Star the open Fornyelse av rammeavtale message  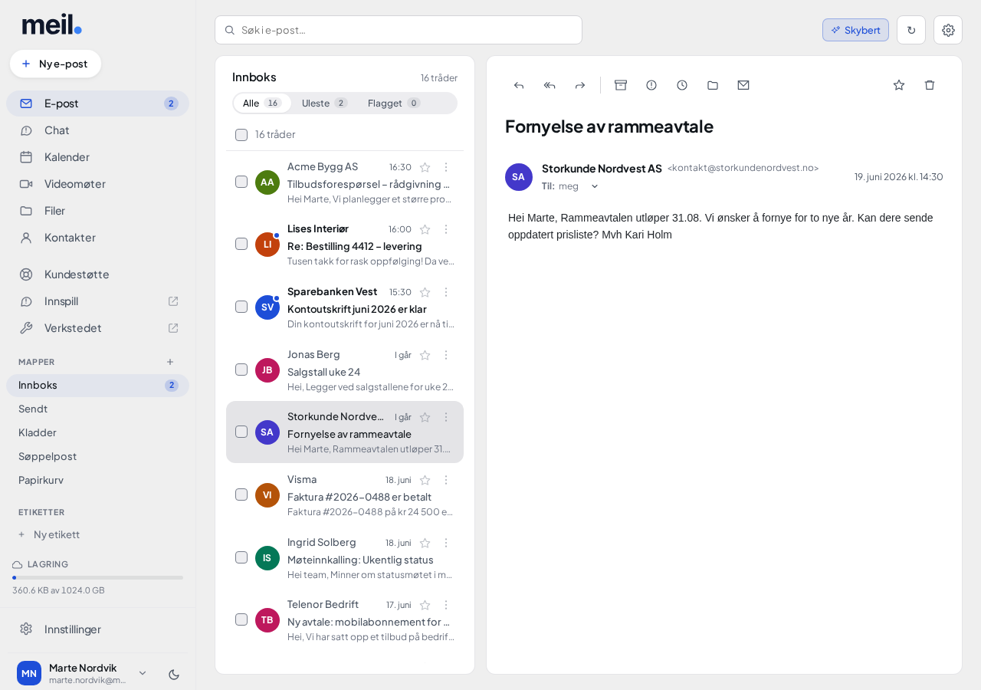899,85
